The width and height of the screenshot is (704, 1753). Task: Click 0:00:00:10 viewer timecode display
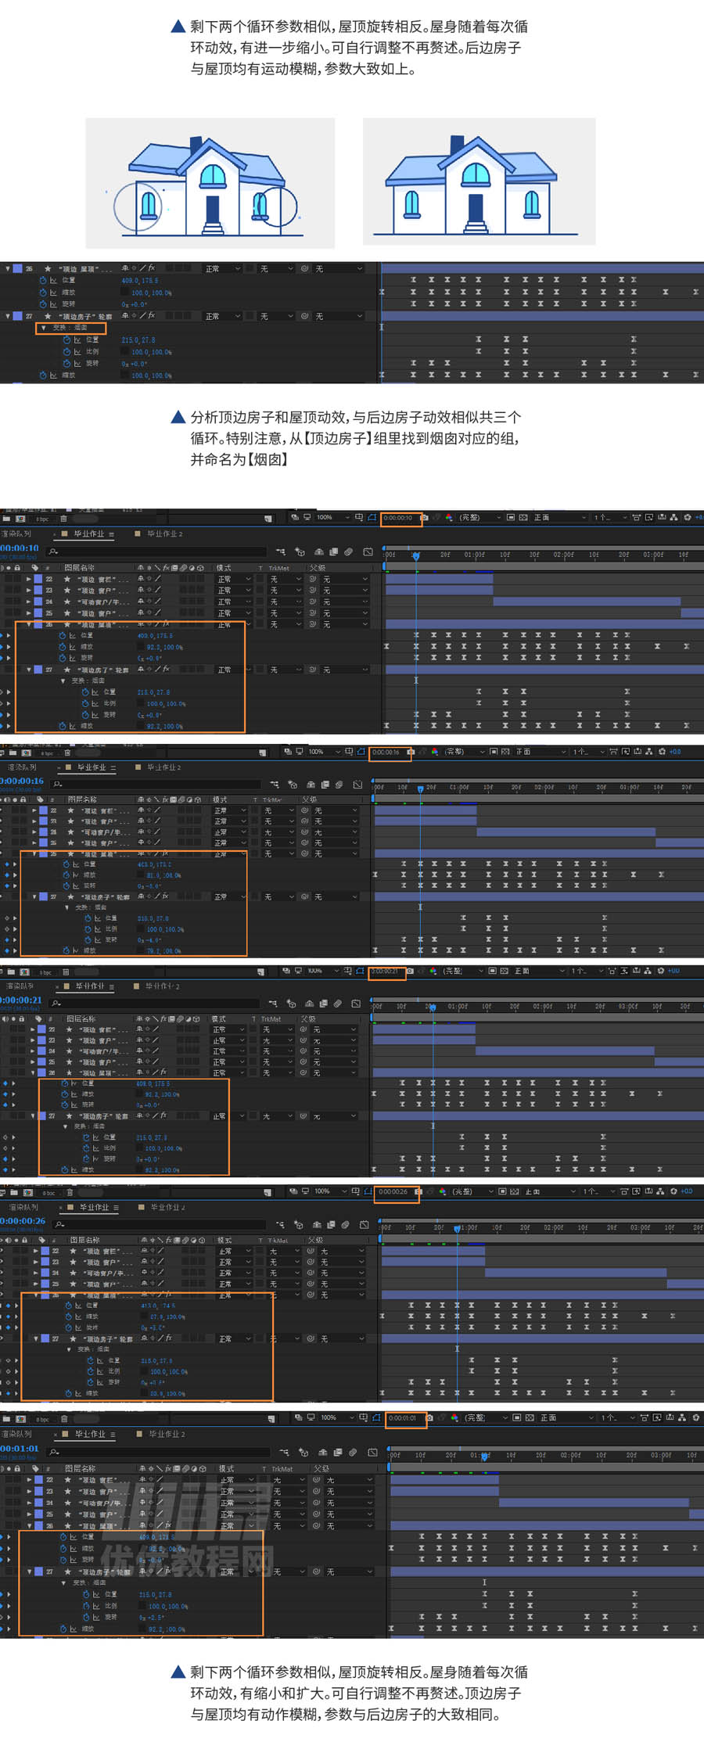[x=397, y=517]
